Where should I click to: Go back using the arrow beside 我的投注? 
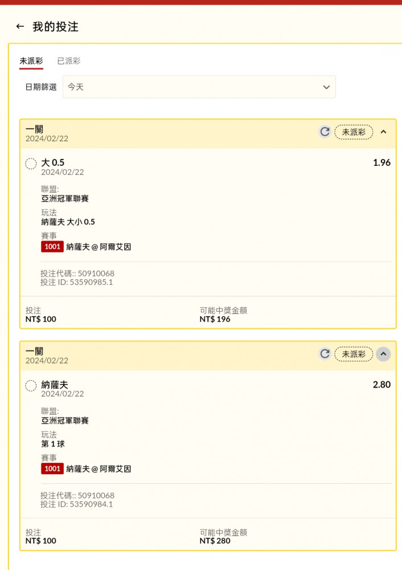coord(20,27)
